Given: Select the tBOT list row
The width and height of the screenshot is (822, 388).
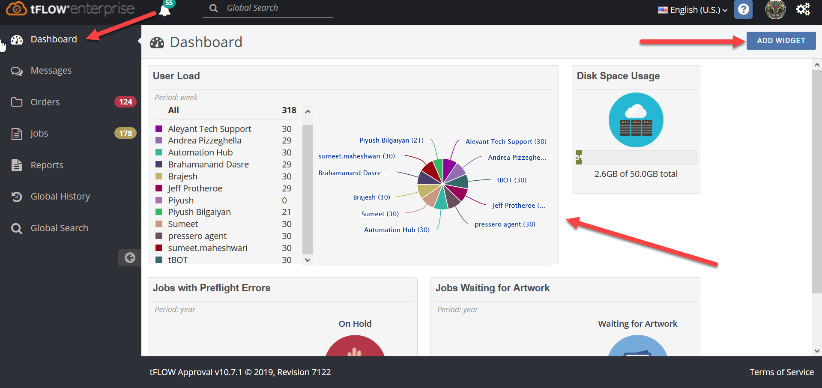Looking at the screenshot, I should (x=227, y=260).
